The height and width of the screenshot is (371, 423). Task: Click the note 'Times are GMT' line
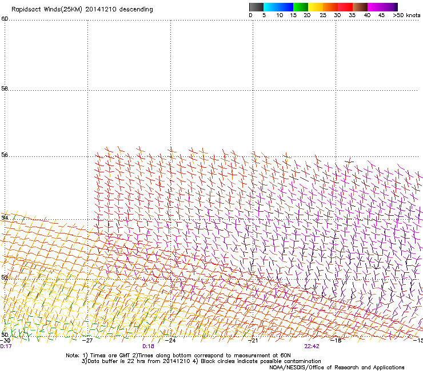(178, 356)
